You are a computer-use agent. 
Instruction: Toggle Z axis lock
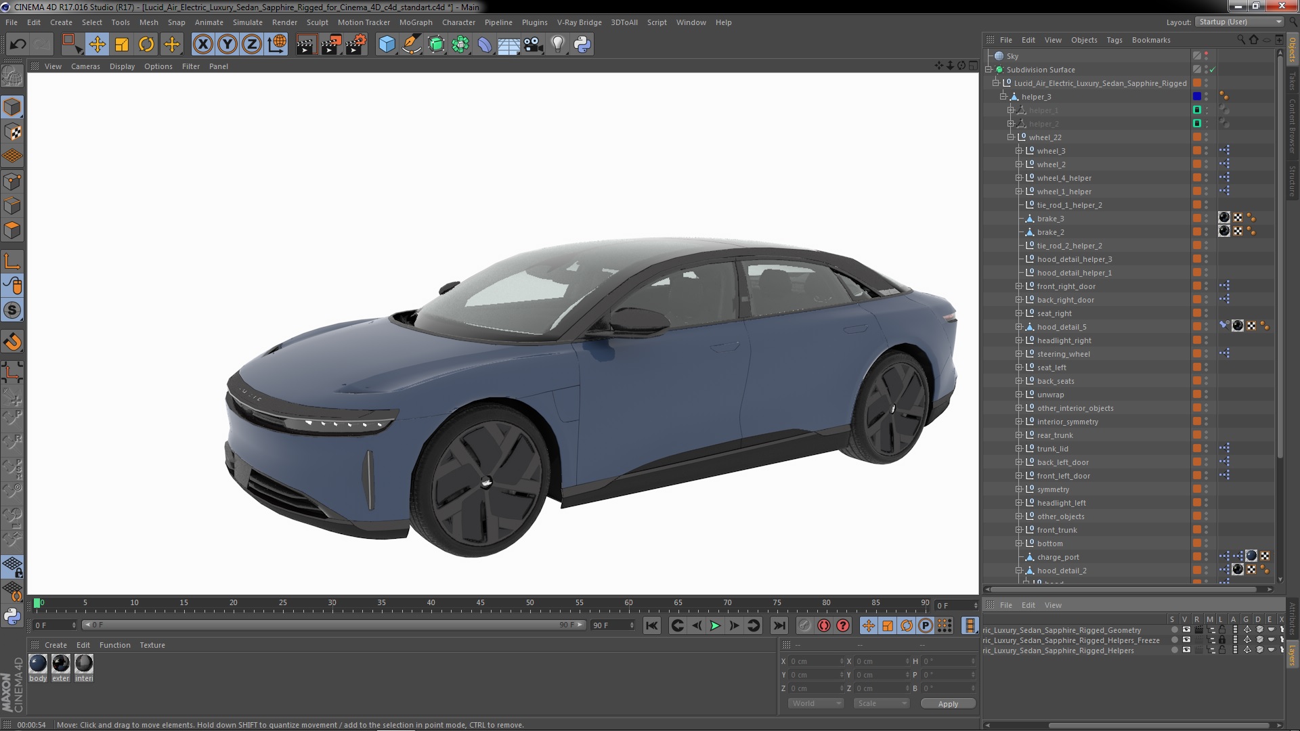coord(252,45)
